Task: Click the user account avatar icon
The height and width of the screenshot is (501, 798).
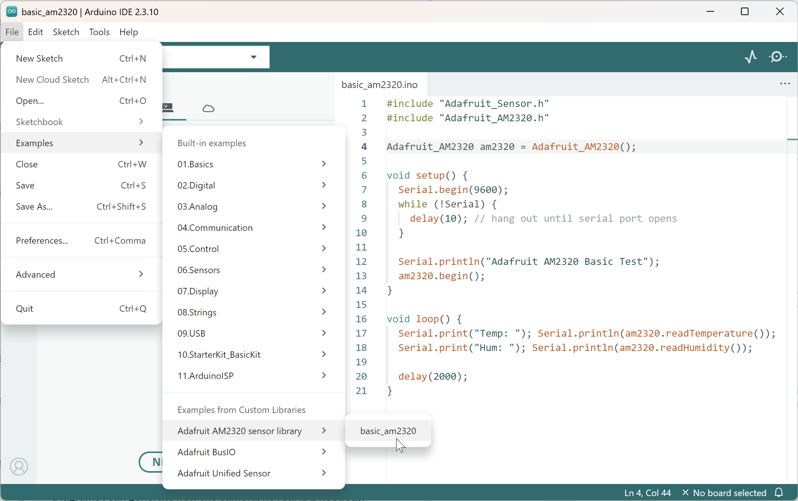Action: pos(19,467)
